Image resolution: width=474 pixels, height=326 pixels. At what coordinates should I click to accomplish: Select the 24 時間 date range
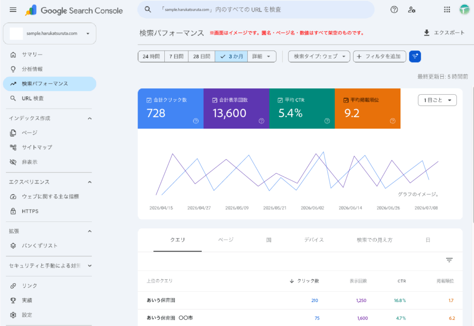(151, 56)
